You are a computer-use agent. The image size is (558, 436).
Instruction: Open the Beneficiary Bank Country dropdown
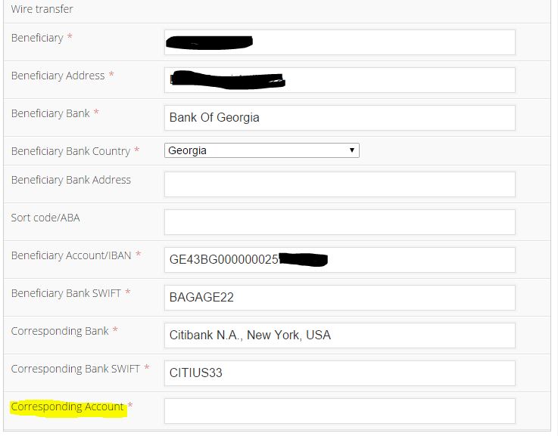point(261,150)
